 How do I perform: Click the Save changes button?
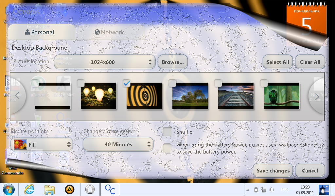tap(273, 171)
